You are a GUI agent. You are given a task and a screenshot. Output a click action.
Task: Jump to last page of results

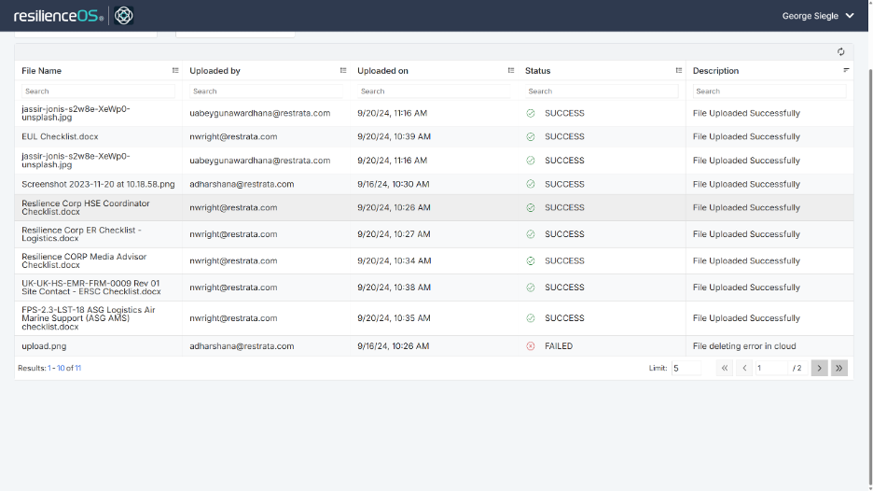click(x=839, y=368)
